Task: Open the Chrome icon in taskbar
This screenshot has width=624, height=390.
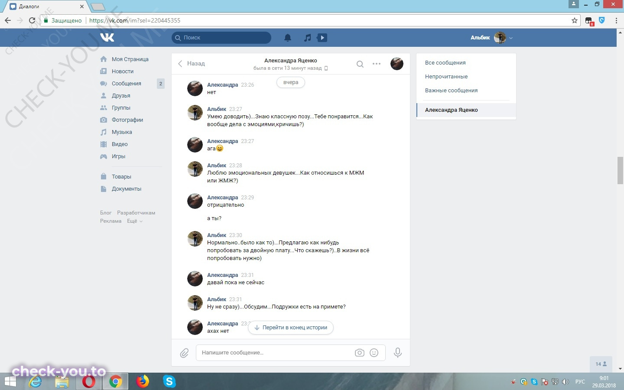Action: click(x=115, y=381)
